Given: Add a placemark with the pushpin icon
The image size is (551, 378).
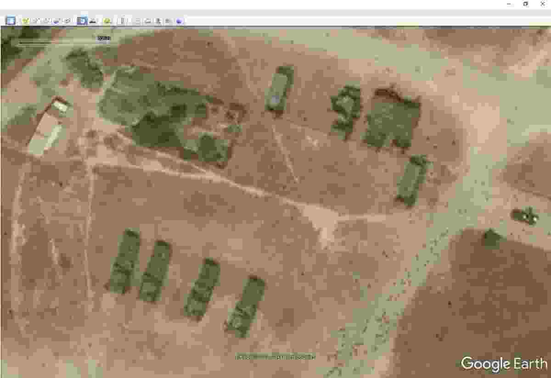Looking at the screenshot, I should [25, 21].
